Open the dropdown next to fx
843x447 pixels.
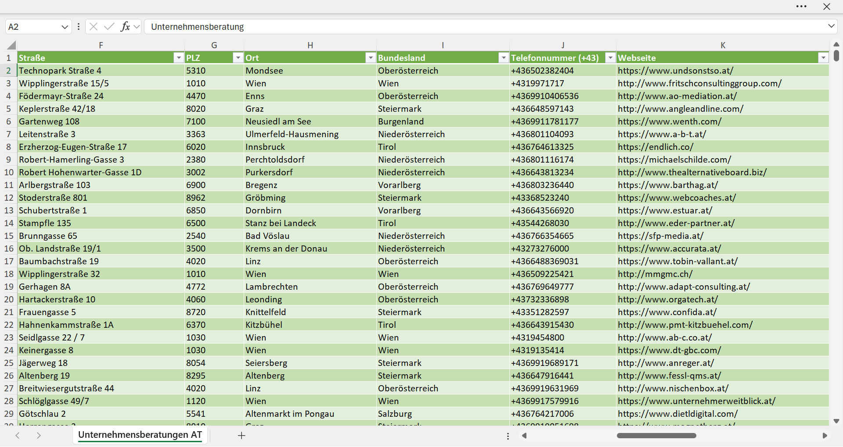point(137,27)
